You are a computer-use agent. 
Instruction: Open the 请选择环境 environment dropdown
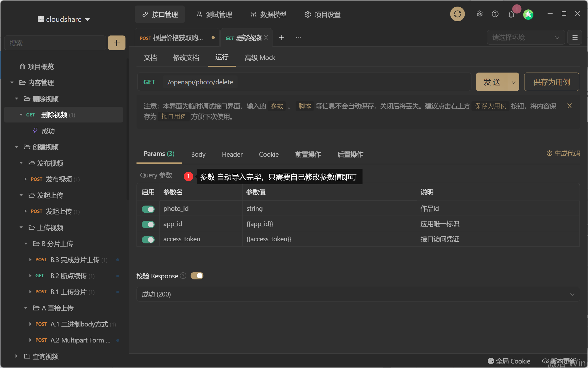pos(526,38)
